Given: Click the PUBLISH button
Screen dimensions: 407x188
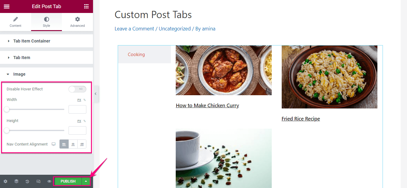Looking at the screenshot, I should 68,181.
